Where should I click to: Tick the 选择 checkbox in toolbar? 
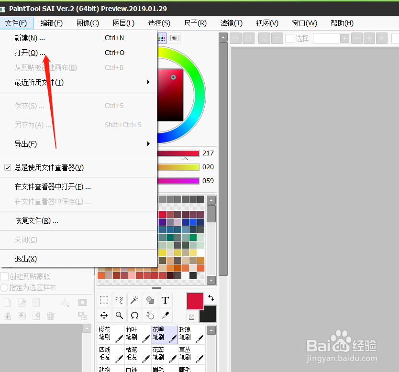pos(289,38)
